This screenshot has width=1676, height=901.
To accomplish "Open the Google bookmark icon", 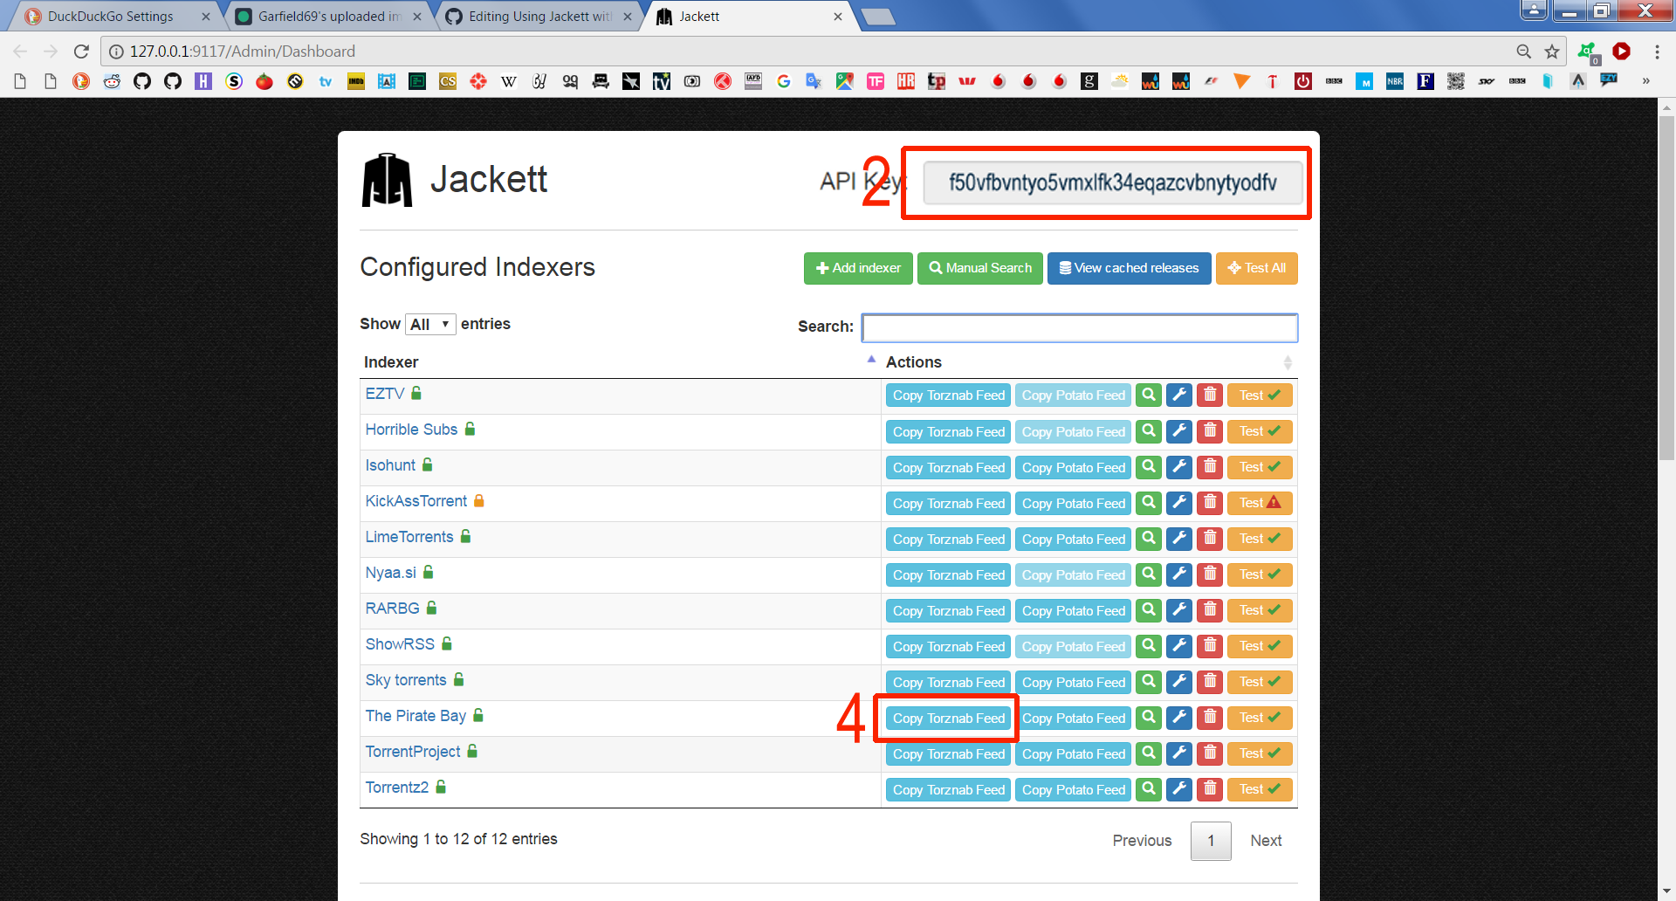I will 784,81.
